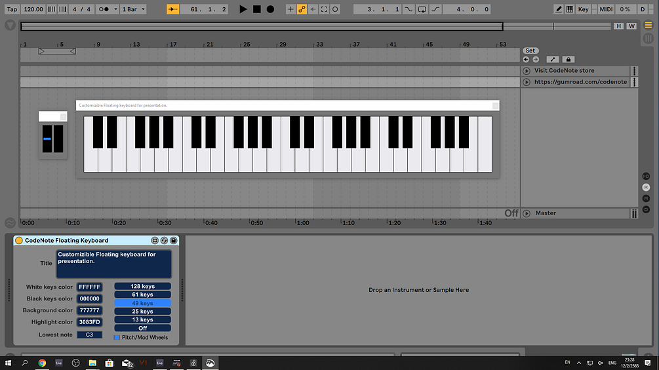Image resolution: width=659 pixels, height=370 pixels.
Task: Toggle the computer MIDI keyboard icon
Action: 569,9
